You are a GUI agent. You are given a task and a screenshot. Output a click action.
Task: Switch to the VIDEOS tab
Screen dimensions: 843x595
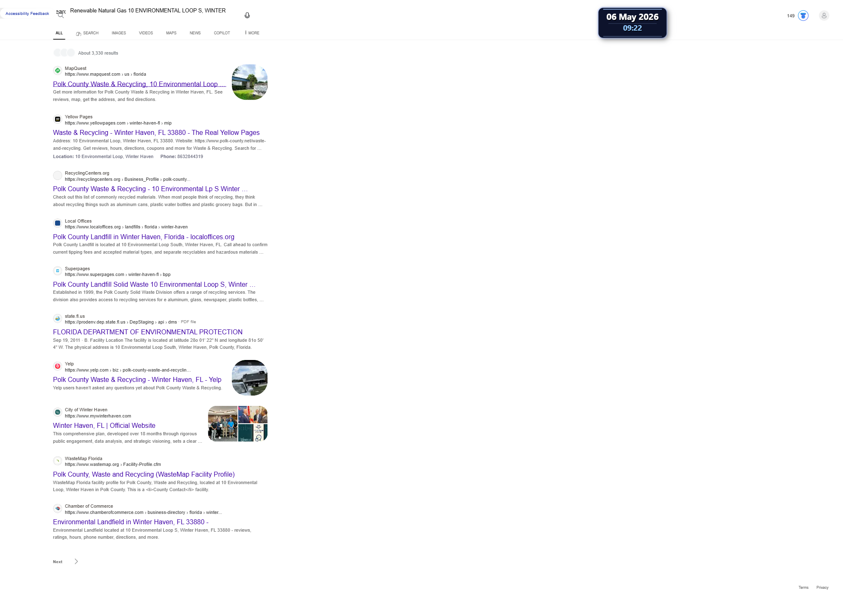point(146,33)
